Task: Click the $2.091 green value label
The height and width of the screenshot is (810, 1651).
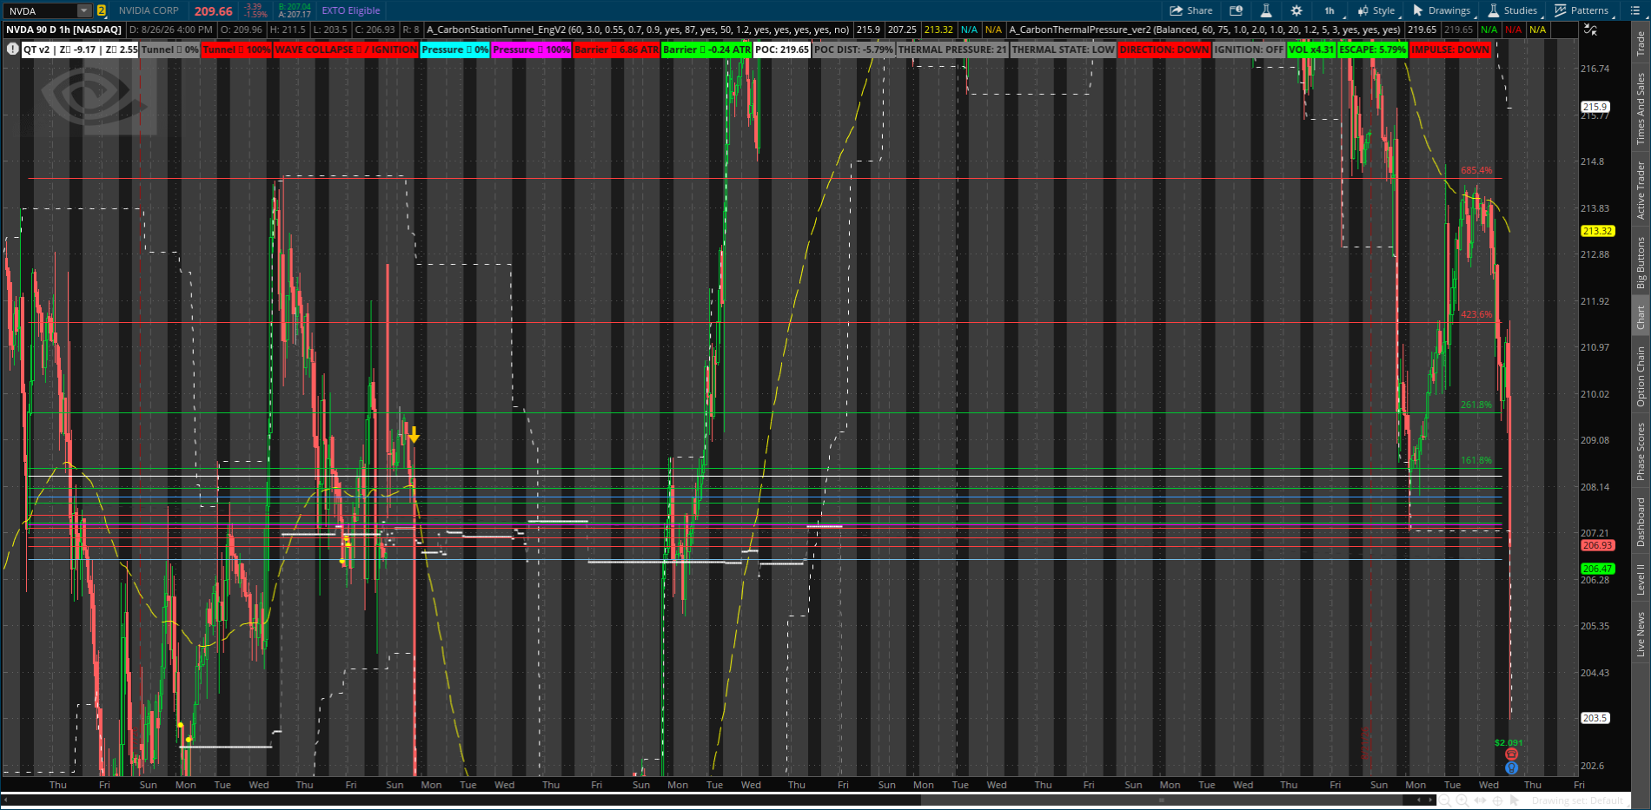Action: [x=1508, y=742]
